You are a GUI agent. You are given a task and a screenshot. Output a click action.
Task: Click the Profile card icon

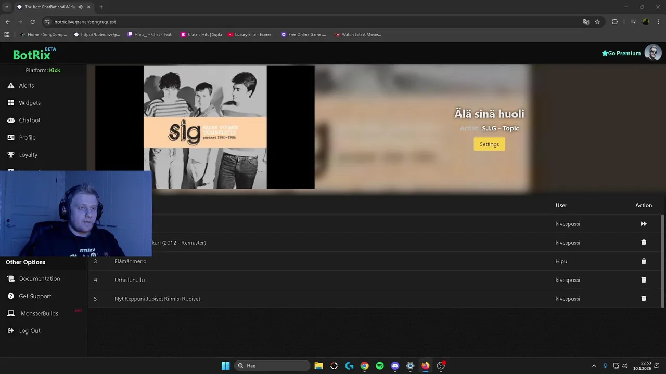click(x=11, y=138)
